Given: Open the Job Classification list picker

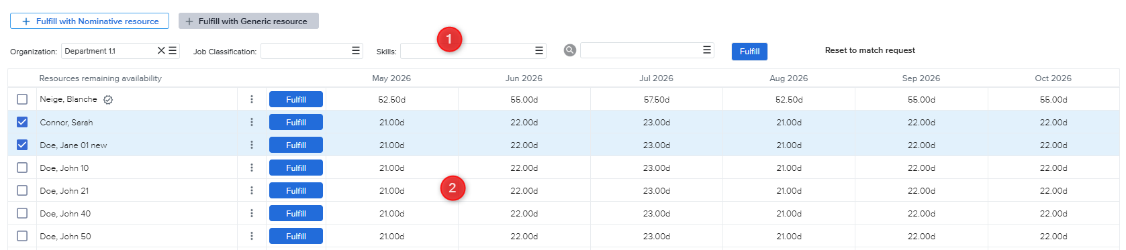Looking at the screenshot, I should coord(356,50).
